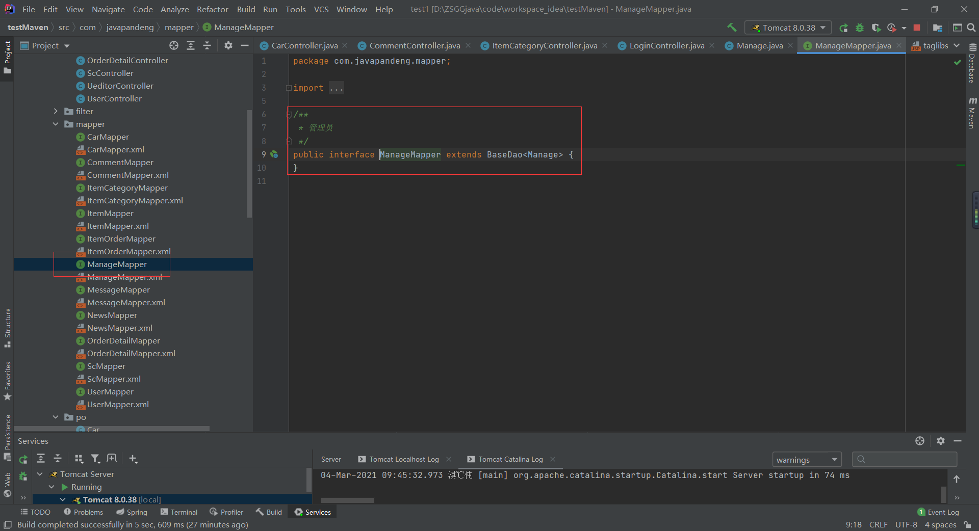Image resolution: width=979 pixels, height=531 pixels.
Task: Toggle the Database side tool window
Action: coord(972,63)
